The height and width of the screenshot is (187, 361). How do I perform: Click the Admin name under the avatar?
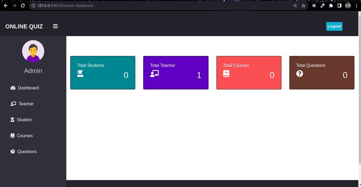click(x=33, y=71)
